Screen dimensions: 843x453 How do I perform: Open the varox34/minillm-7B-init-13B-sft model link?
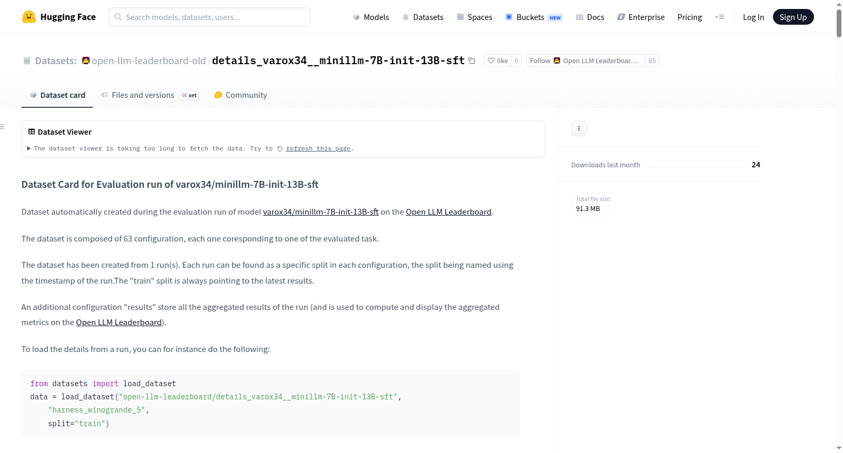321,212
